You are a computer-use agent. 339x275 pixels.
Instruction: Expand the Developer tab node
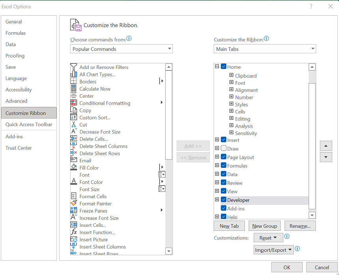click(217, 199)
